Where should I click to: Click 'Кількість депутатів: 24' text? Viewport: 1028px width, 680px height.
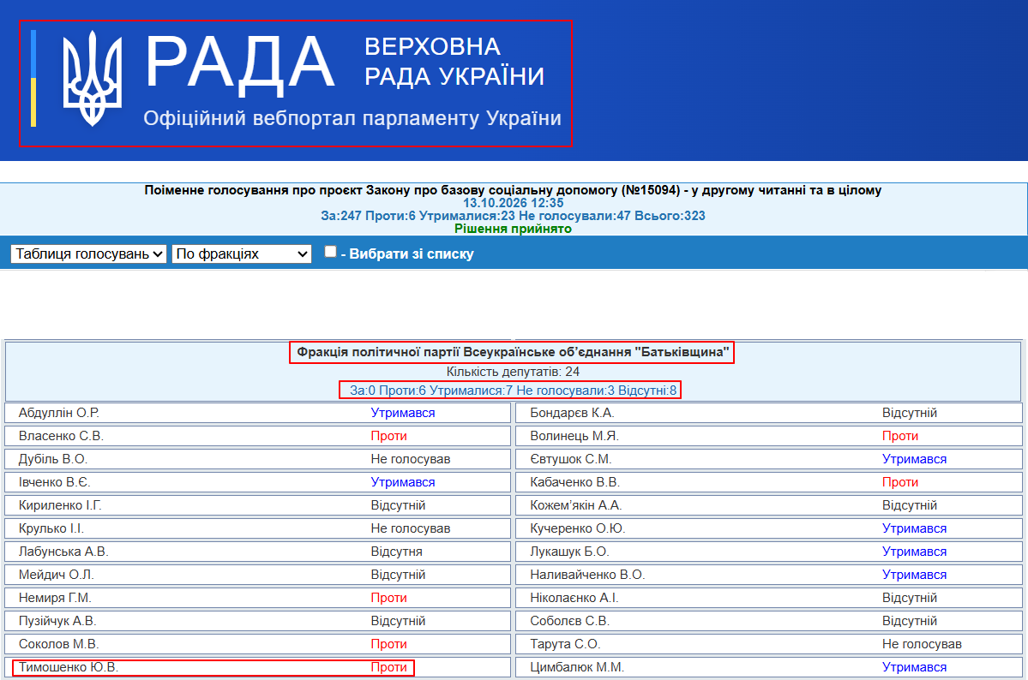(x=514, y=372)
